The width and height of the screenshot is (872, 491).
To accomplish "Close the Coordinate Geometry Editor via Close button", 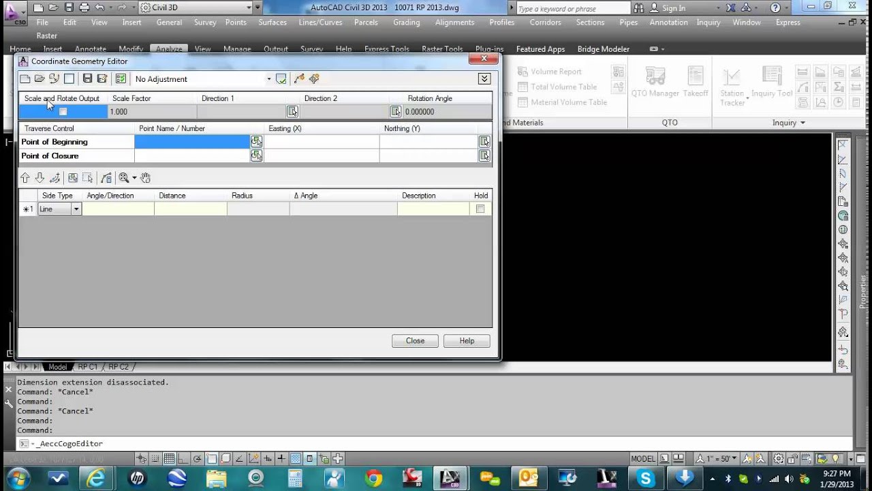I will [x=415, y=341].
